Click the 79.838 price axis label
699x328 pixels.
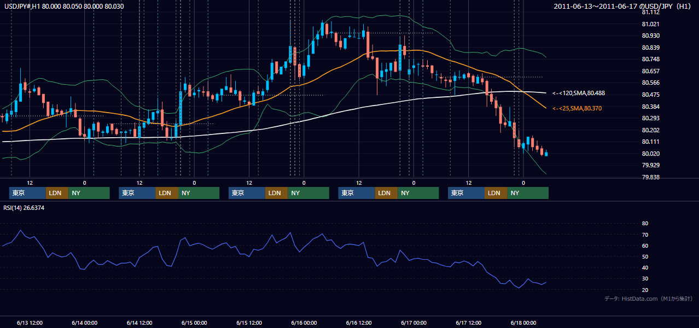pyautogui.click(x=650, y=177)
